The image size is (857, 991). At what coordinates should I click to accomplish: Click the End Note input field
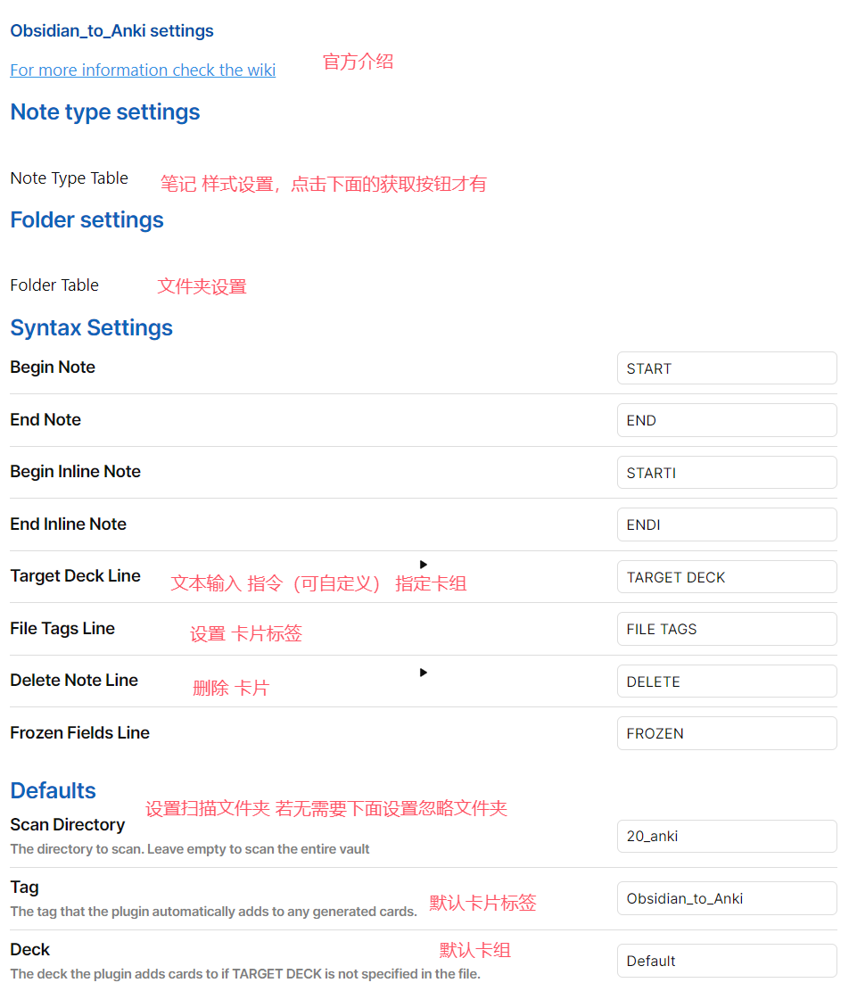point(727,420)
